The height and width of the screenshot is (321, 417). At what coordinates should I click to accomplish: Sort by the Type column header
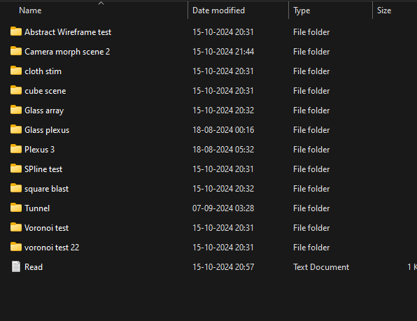[x=302, y=10]
